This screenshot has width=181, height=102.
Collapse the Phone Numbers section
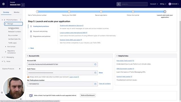[2, 20]
